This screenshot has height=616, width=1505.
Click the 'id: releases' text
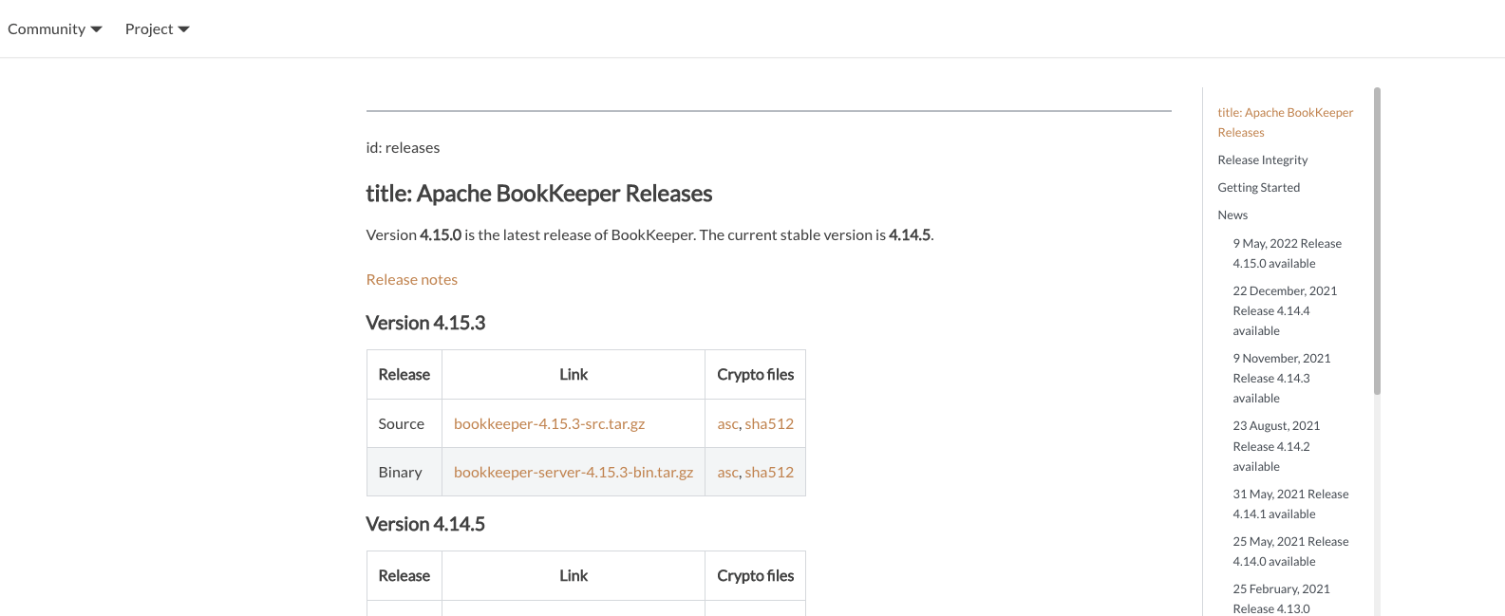click(403, 147)
